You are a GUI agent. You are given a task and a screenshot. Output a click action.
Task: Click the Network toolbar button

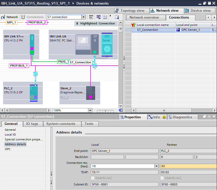(9, 17)
